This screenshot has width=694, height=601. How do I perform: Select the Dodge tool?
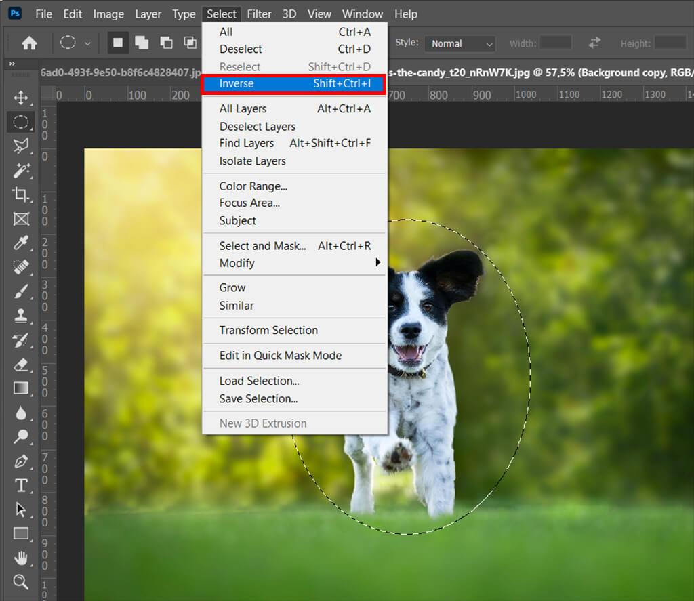(x=21, y=437)
